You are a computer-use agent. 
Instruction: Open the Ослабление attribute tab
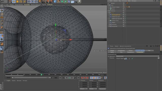[x=140, y=52]
